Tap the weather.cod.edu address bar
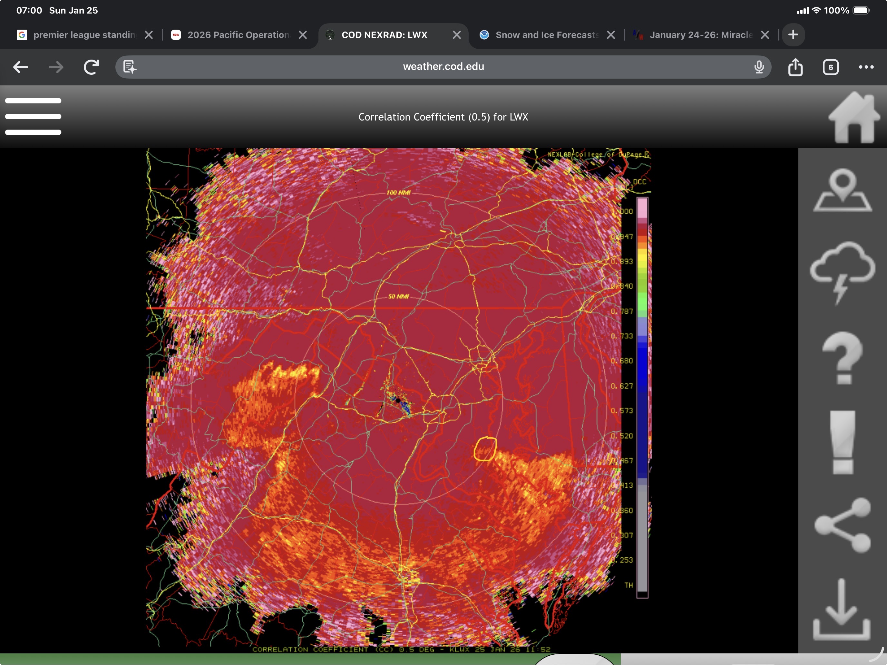Image resolution: width=887 pixels, height=665 pixels. pyautogui.click(x=443, y=67)
